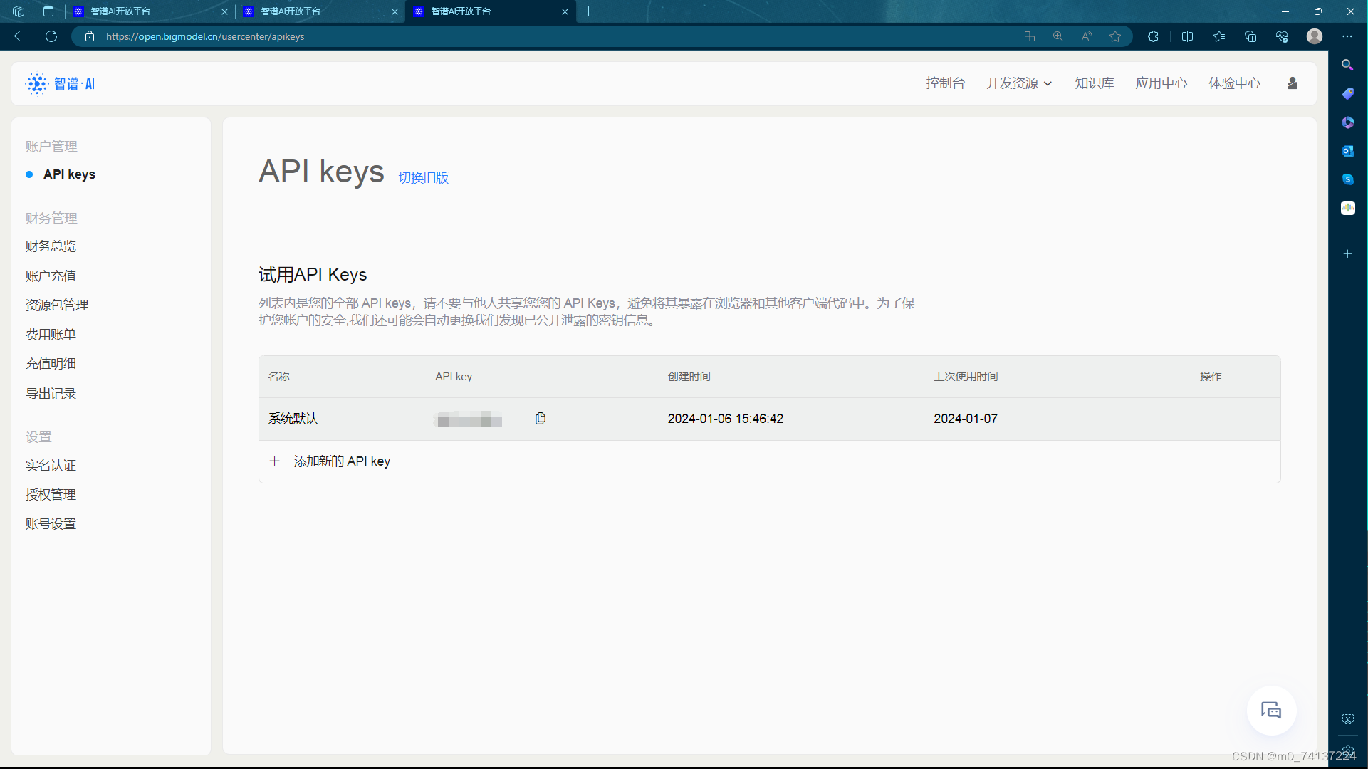Open 体验中心 in top navigation
1368x769 pixels.
(x=1234, y=83)
